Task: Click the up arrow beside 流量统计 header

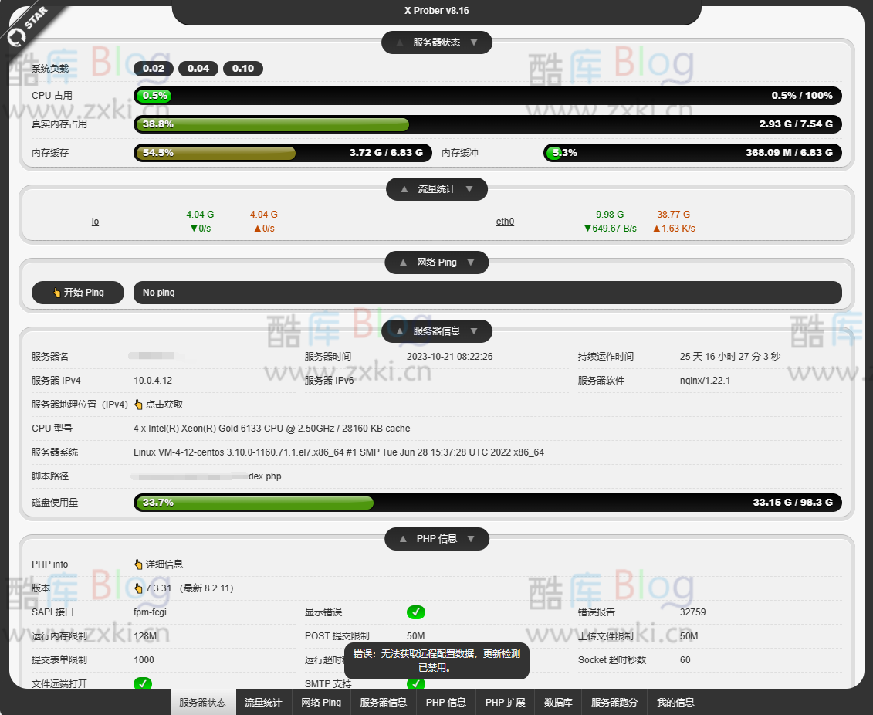Action: click(x=404, y=189)
